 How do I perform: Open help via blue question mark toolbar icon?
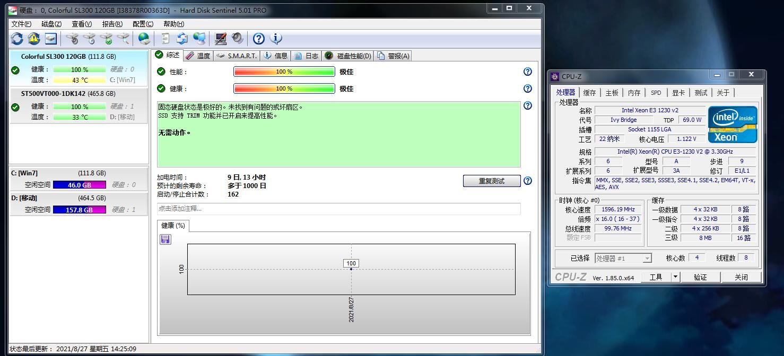(x=258, y=39)
